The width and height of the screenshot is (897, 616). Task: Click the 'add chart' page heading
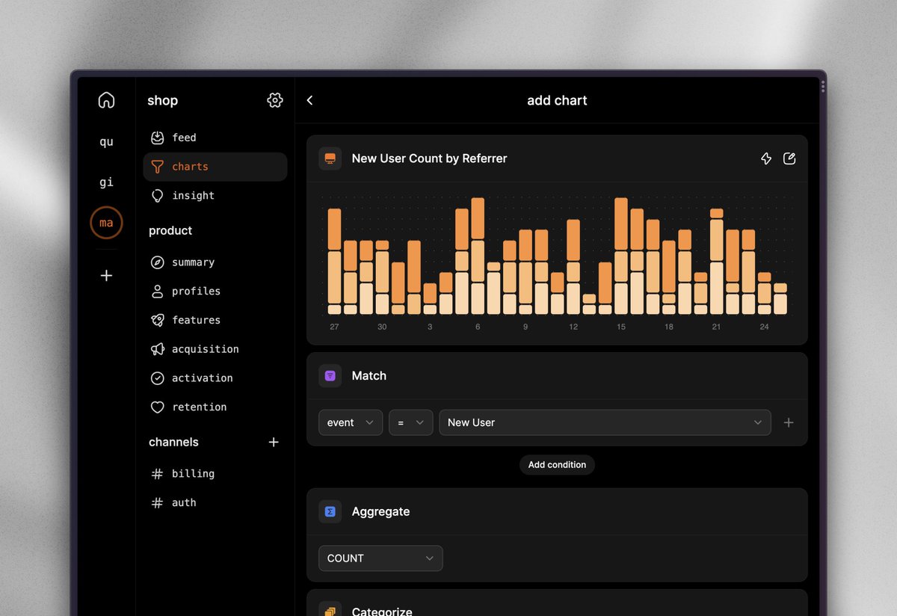point(557,100)
